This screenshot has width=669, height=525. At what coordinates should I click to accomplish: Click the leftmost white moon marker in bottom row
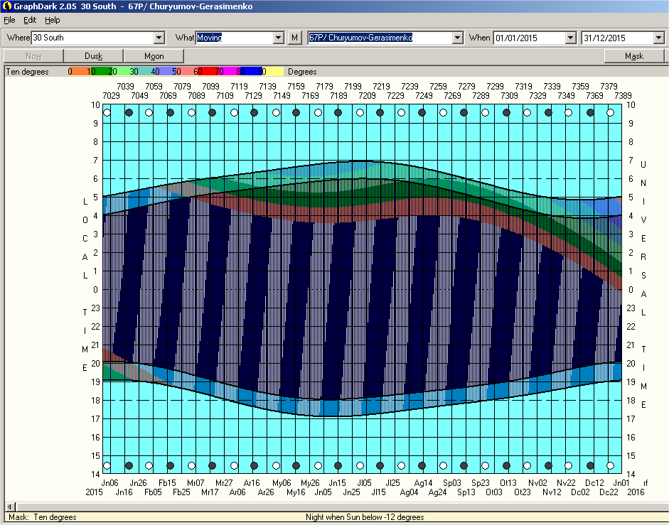coord(107,466)
